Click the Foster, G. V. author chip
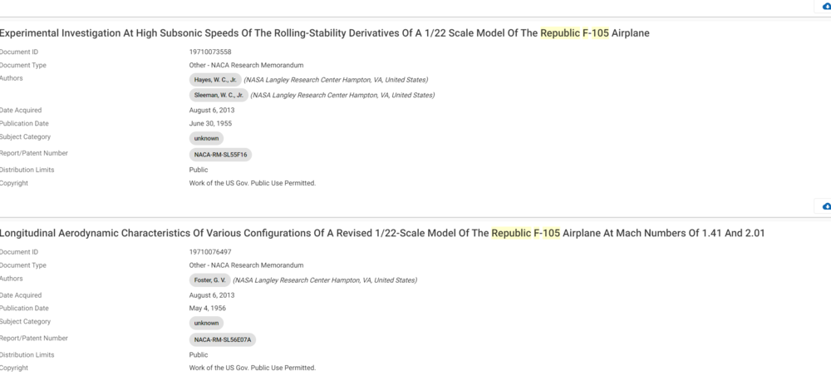Image resolution: width=831 pixels, height=381 pixels. (209, 280)
